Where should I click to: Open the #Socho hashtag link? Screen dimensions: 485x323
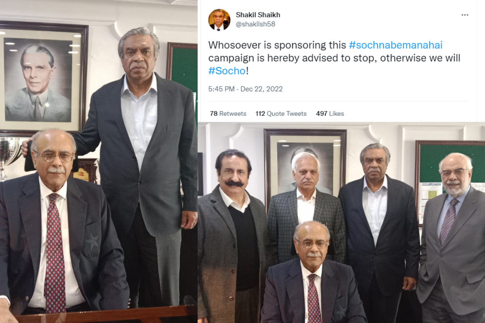[x=227, y=71]
